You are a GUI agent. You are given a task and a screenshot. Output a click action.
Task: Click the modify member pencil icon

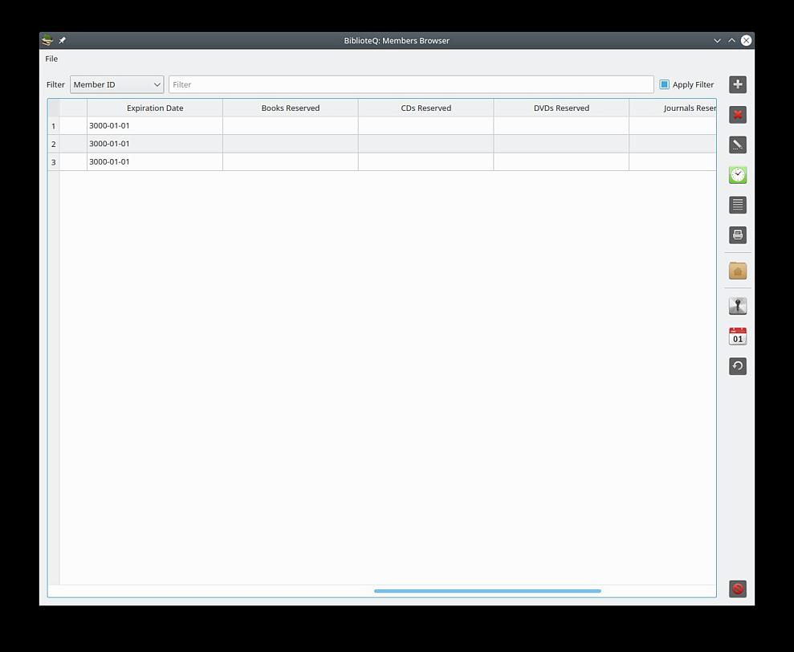coord(738,145)
